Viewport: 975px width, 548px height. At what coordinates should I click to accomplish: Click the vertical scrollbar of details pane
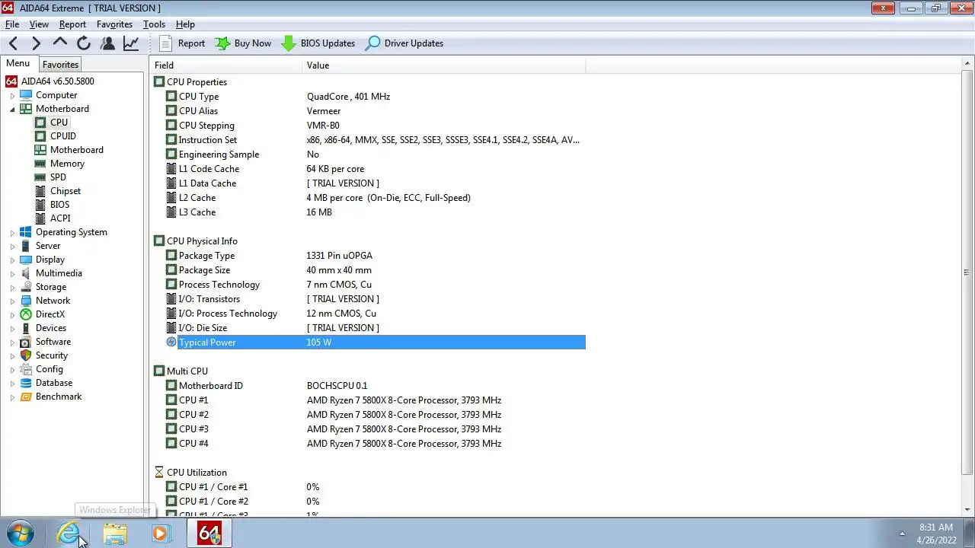point(967,272)
